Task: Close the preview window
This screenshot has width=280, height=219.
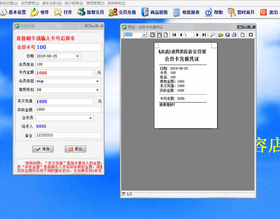Action: click(x=252, y=27)
